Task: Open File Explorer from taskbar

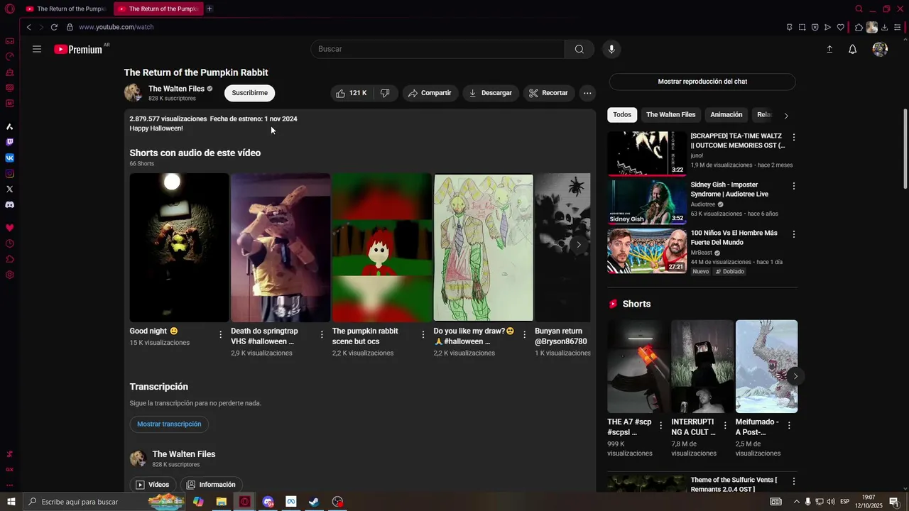Action: (x=222, y=502)
